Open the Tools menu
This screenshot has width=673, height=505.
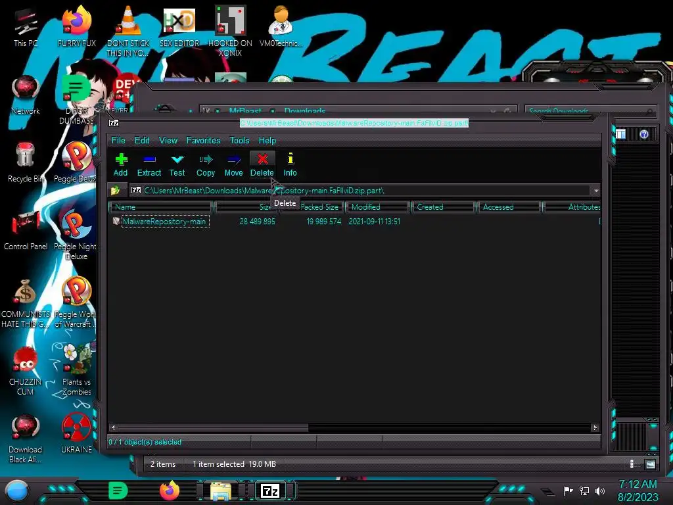click(239, 141)
